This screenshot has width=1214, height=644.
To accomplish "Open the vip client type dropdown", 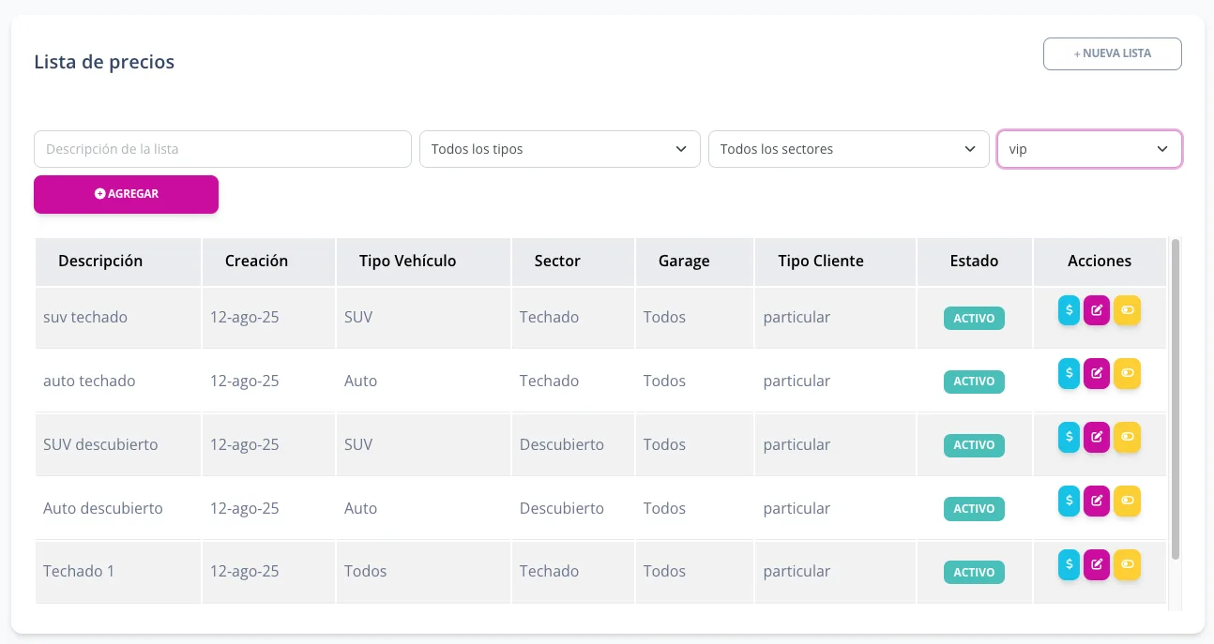I will pos(1088,149).
